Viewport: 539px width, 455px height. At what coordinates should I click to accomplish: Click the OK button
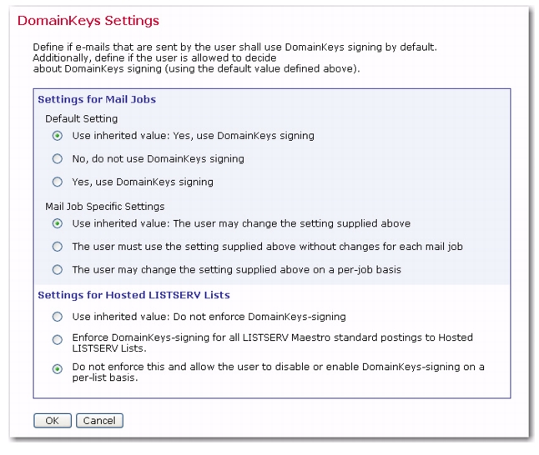tap(53, 421)
